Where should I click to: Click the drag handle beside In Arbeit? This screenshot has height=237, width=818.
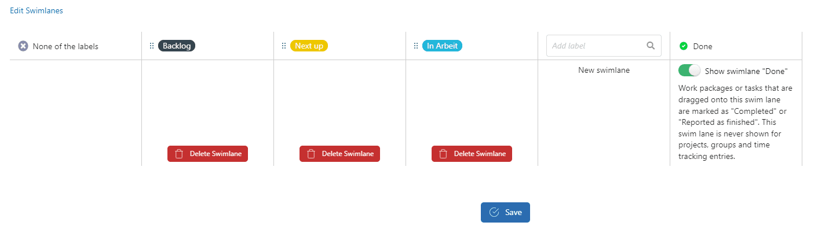(416, 46)
